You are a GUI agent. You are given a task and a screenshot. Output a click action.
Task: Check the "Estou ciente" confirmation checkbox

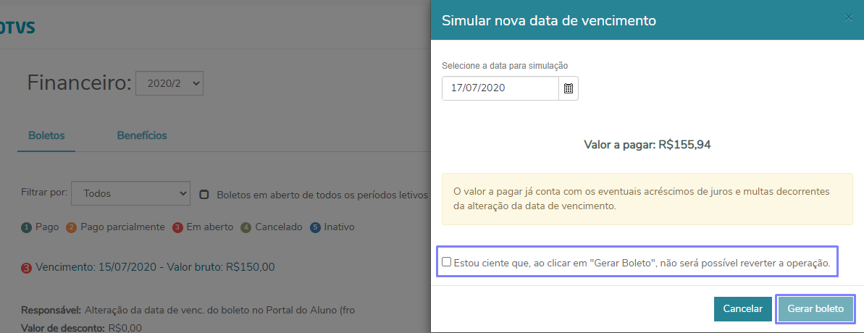tap(447, 262)
